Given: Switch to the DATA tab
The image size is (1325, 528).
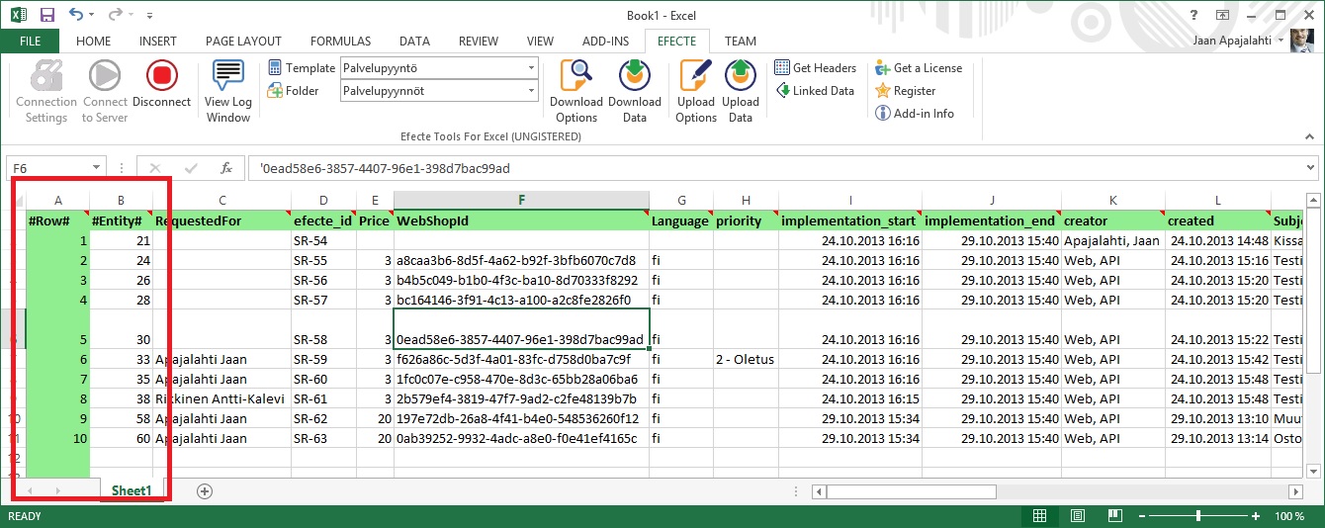Looking at the screenshot, I should click(x=414, y=42).
